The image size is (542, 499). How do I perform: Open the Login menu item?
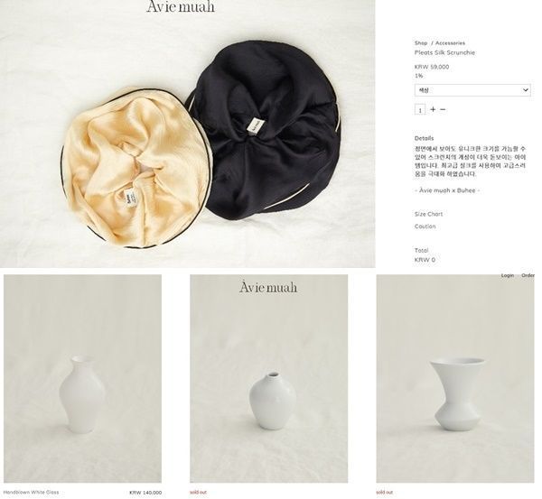point(508,275)
